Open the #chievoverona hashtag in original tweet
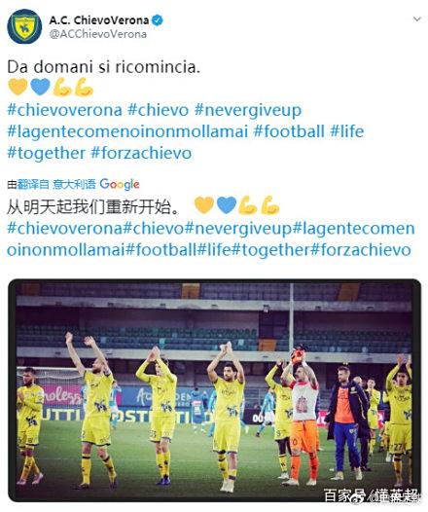Screen dimensions: 428x512 pyautogui.click(x=64, y=110)
